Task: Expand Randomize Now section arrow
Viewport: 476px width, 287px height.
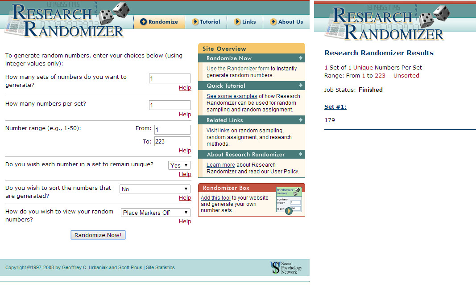Action: coord(301,58)
